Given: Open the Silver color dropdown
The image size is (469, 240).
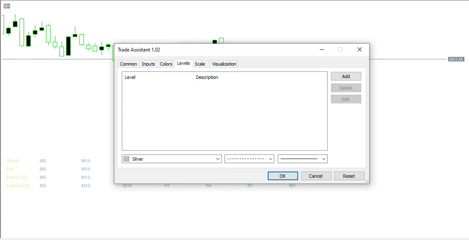Looking at the screenshot, I should tap(172, 159).
